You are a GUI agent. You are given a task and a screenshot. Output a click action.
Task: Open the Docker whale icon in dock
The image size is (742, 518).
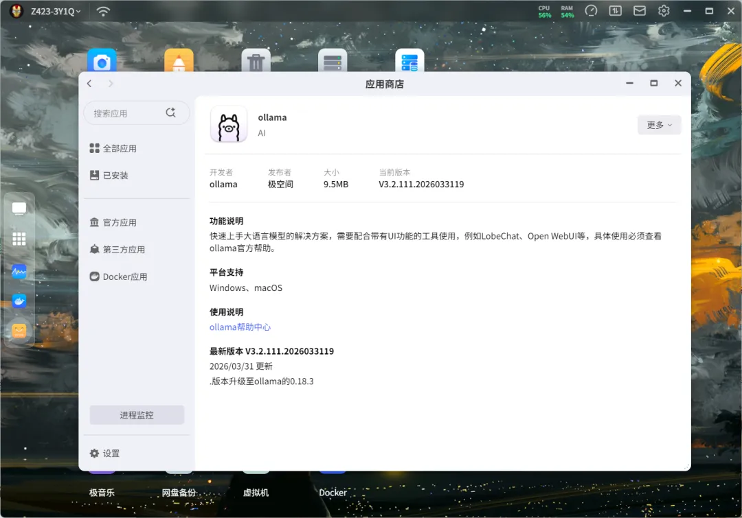(19, 301)
